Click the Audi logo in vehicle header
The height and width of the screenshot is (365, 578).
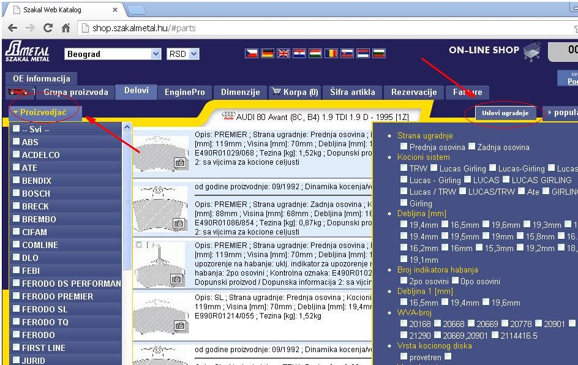click(x=228, y=116)
